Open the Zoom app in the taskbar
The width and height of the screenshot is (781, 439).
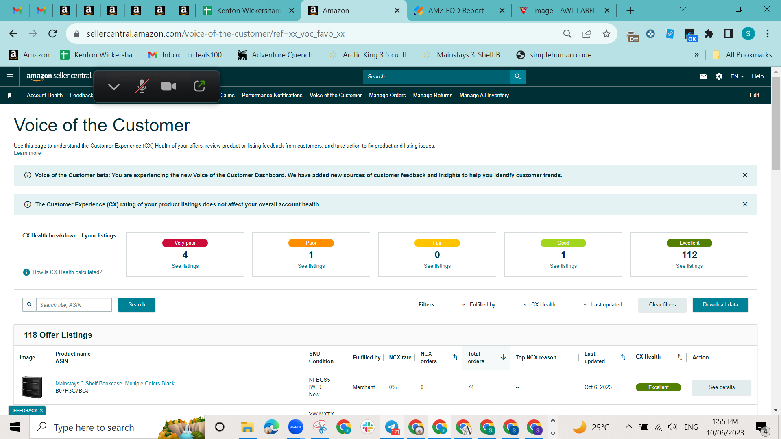[x=296, y=427]
